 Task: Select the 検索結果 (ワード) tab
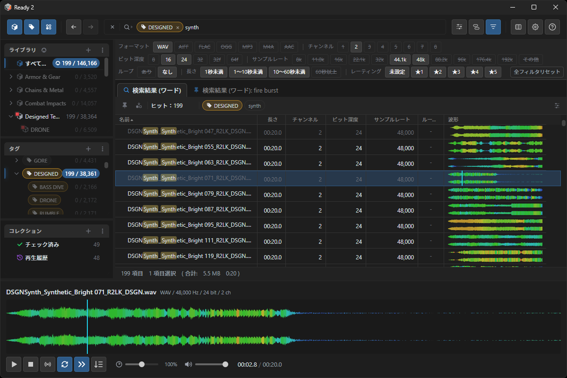152,90
